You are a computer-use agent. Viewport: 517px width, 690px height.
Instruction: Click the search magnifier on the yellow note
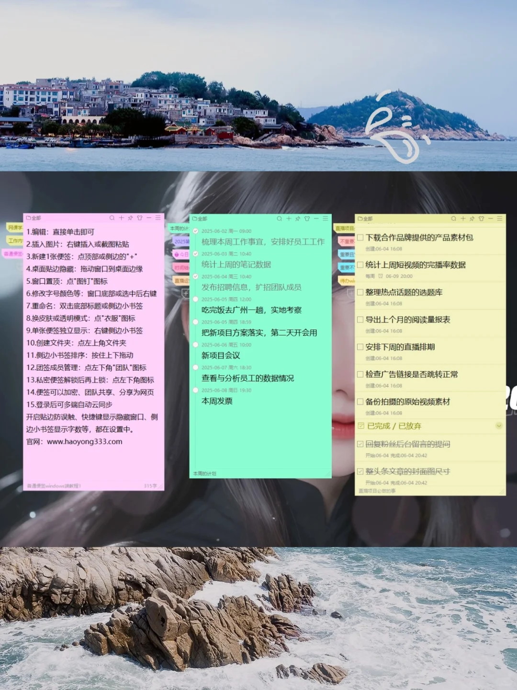453,218
